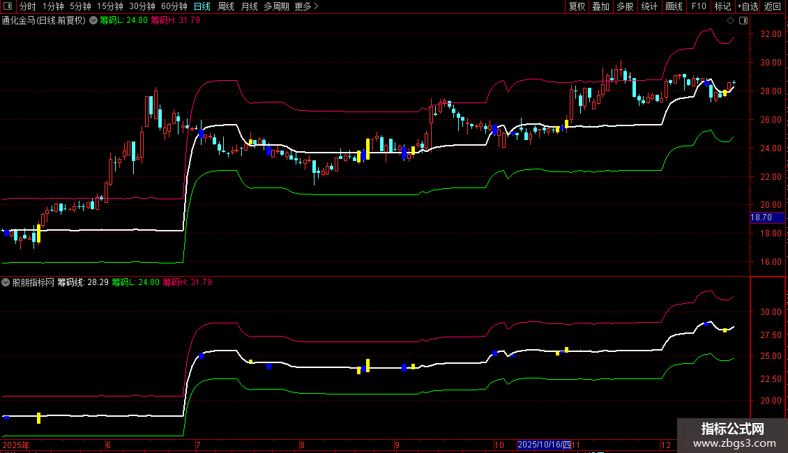Click the 2025年 label on time axis
The width and height of the screenshot is (788, 453).
(16, 445)
